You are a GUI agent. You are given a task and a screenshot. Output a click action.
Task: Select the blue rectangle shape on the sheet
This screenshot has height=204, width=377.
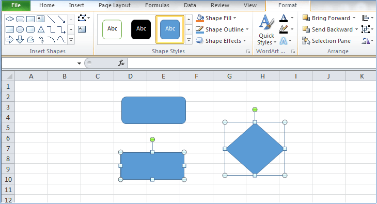click(152, 166)
